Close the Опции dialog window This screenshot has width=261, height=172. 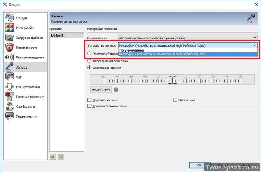coord(256,4)
